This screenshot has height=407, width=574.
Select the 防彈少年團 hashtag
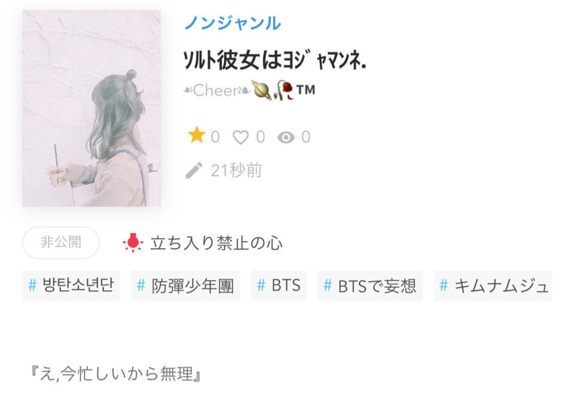pyautogui.click(x=185, y=286)
